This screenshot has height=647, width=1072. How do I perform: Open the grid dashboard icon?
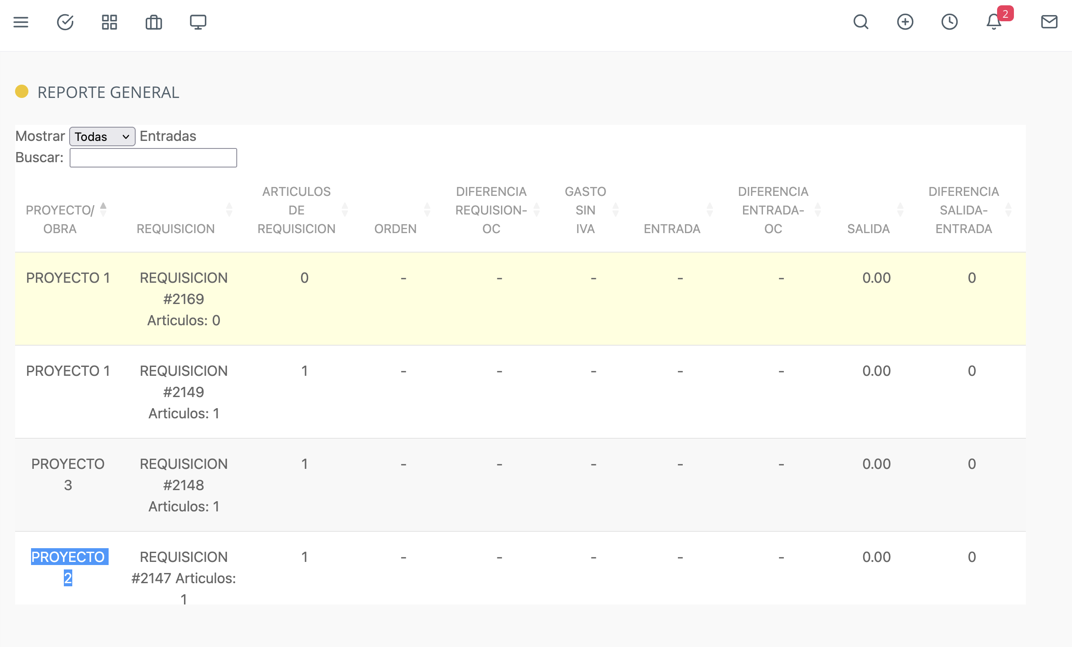[110, 22]
